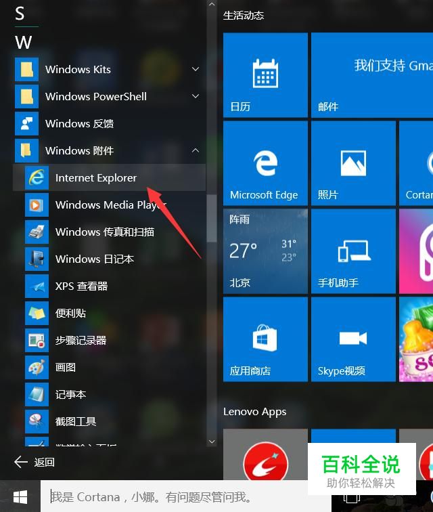This screenshot has width=433, height=512.
Task: Open 便利贴 sticky notes app
Action: [x=110, y=313]
